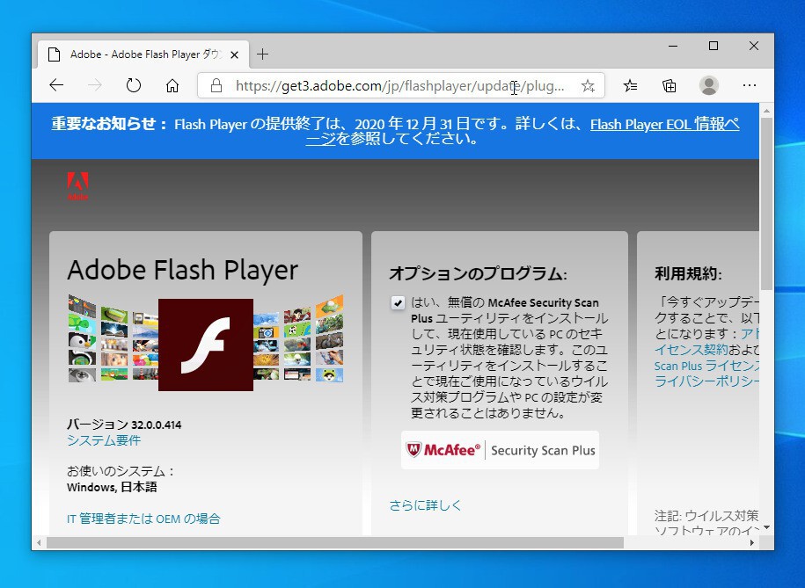Image resolution: width=805 pixels, height=588 pixels.
Task: Click the padlock site info icon
Action: [x=216, y=85]
